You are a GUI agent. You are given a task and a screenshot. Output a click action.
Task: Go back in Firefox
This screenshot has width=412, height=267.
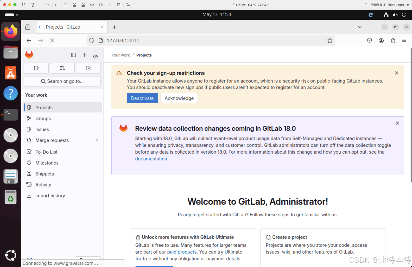tap(29, 40)
